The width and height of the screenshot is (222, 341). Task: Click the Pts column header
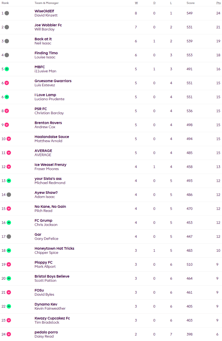(218, 3)
